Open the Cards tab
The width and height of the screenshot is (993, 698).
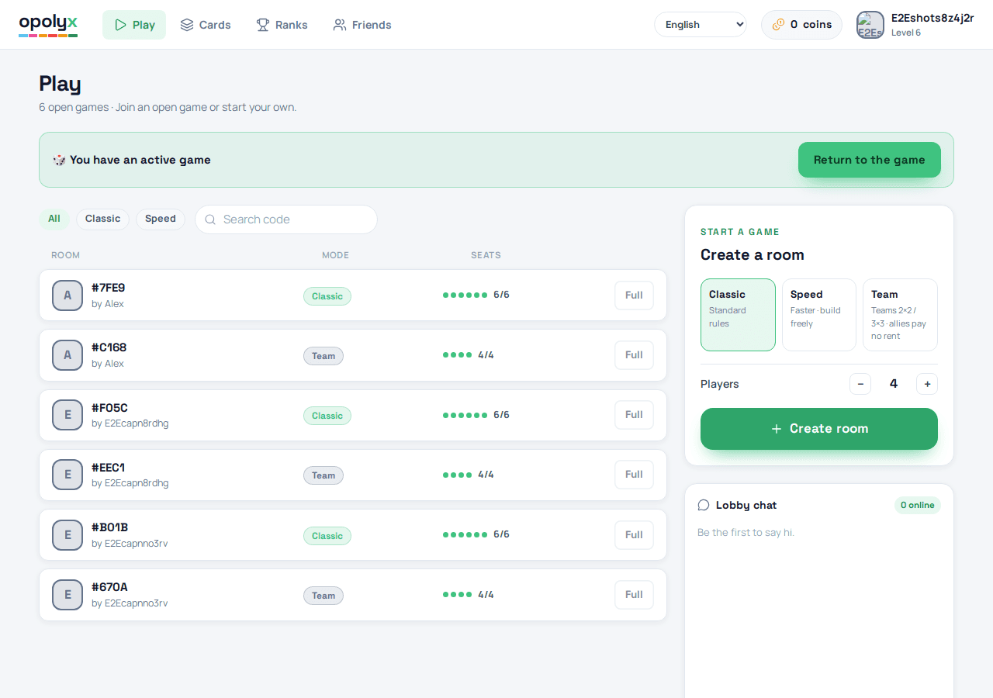(205, 25)
